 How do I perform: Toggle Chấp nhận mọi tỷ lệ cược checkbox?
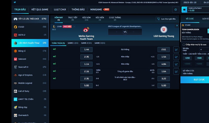[x=184, y=45]
